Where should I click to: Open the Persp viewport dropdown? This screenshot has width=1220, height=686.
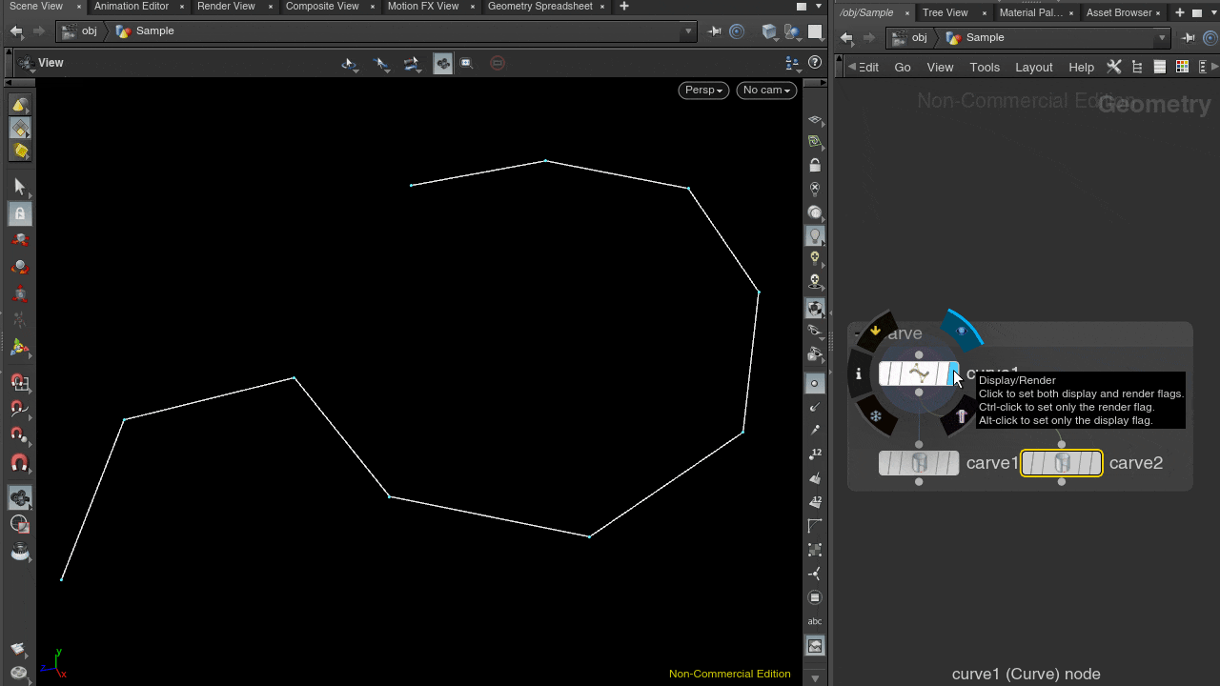click(703, 91)
